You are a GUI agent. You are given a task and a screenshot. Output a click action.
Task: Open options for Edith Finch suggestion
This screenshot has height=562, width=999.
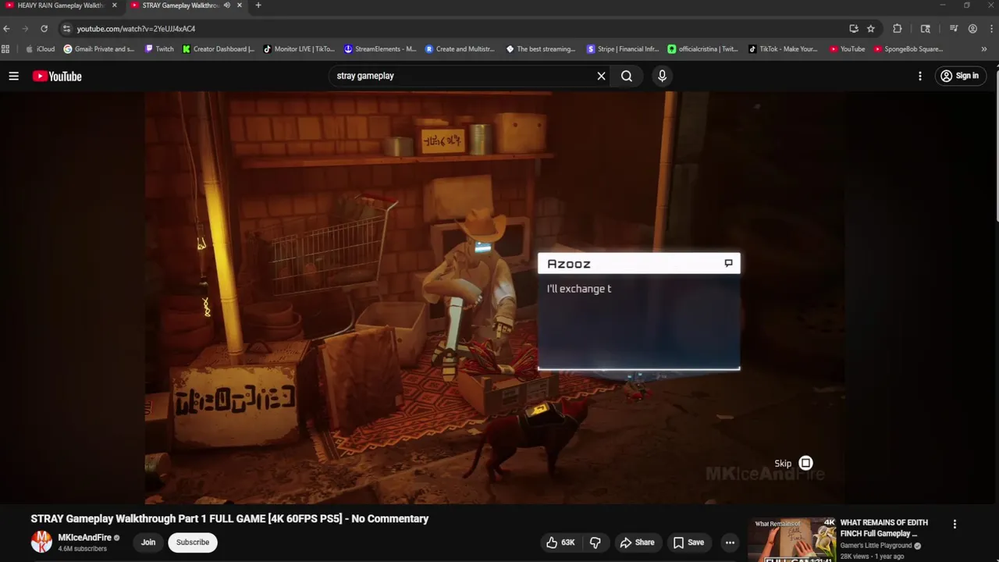(x=955, y=525)
